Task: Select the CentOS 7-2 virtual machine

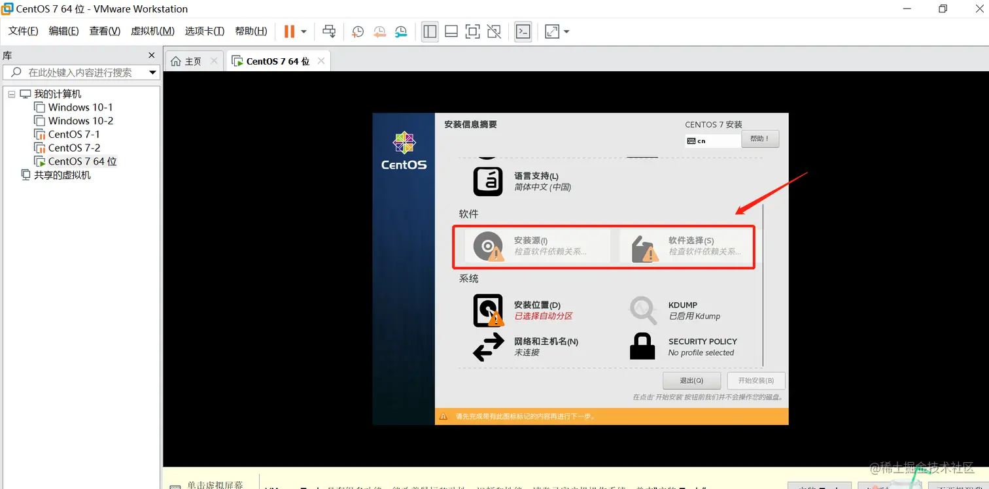Action: 74,148
